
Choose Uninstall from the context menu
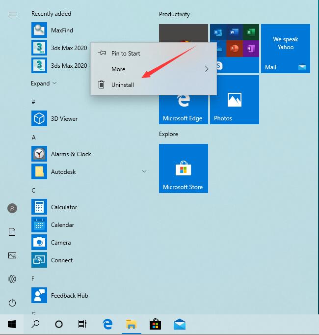154,85
